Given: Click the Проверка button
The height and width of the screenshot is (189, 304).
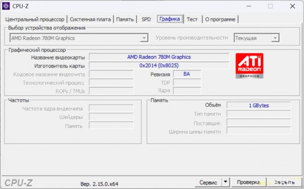Looking at the screenshot, I should [248, 183].
